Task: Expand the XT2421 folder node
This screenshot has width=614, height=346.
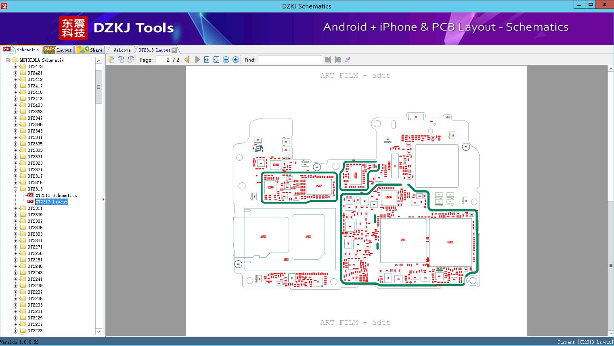Action: pyautogui.click(x=15, y=73)
